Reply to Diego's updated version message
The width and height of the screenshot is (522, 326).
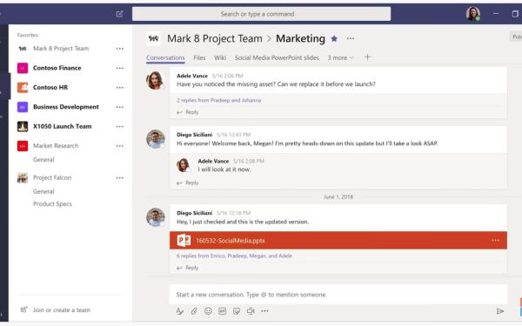click(188, 268)
